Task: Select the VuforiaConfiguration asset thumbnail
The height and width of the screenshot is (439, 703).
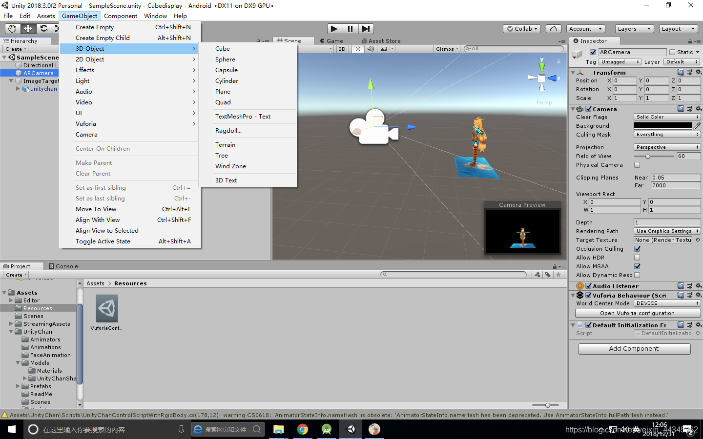Action: pos(106,308)
